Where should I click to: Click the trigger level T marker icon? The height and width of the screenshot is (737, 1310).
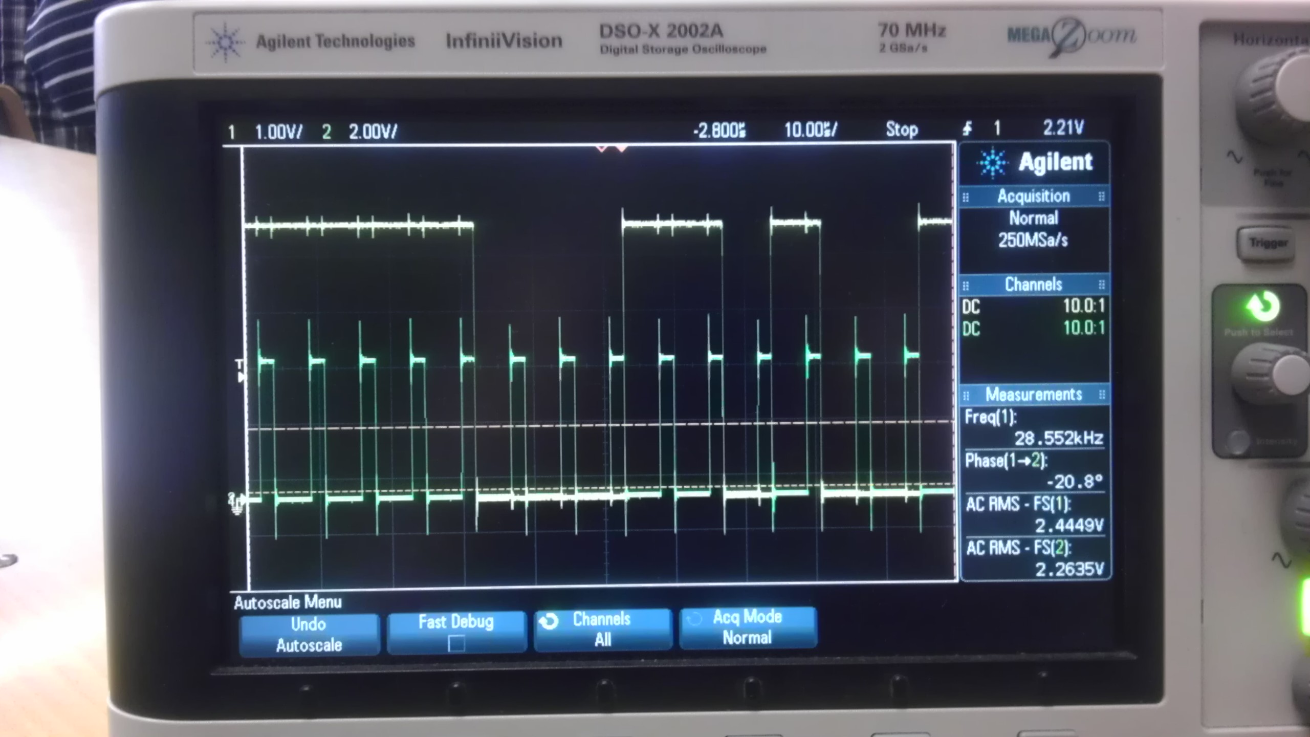tap(239, 371)
